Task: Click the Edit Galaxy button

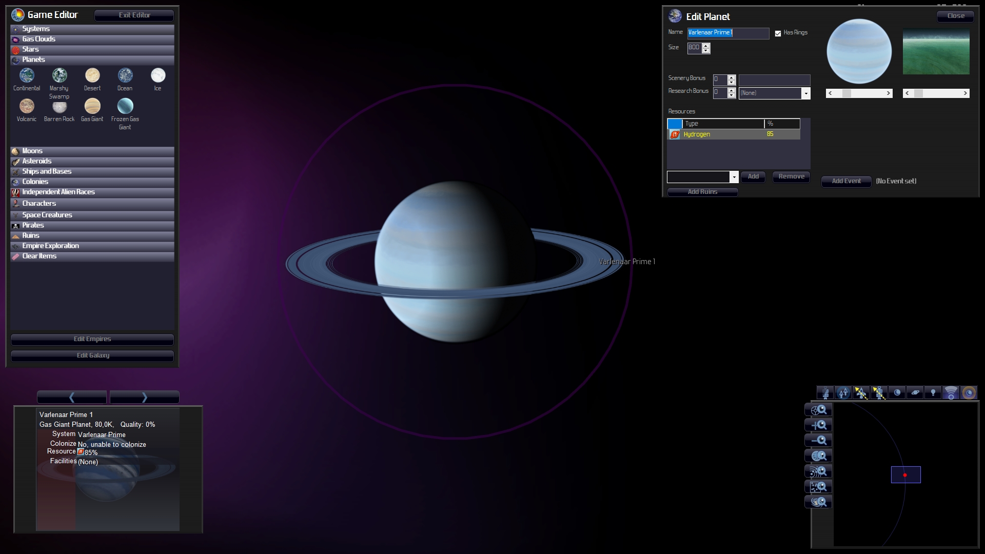Action: [92, 355]
